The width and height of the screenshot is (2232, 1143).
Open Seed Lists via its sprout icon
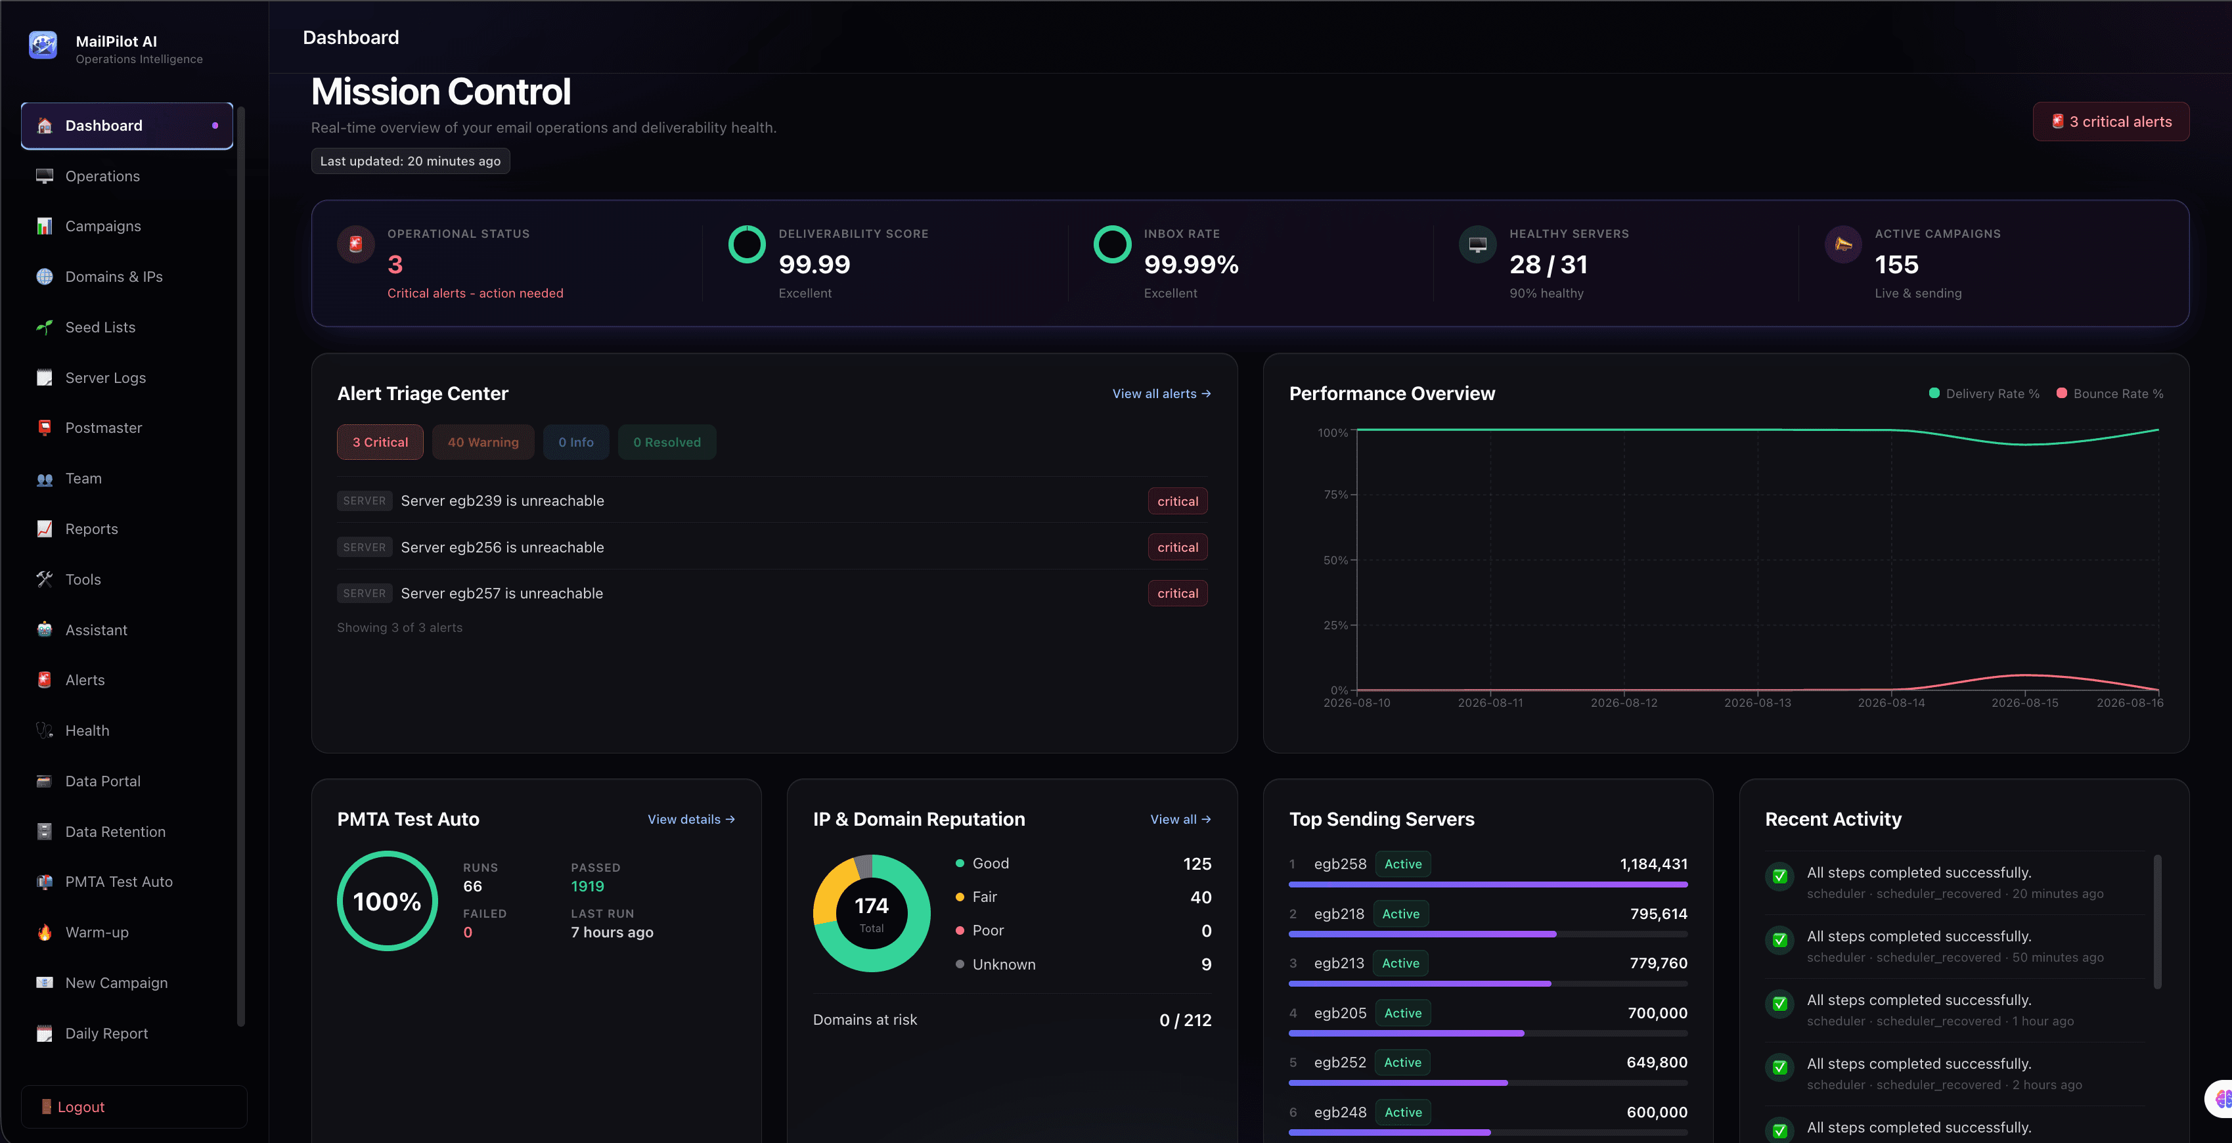(x=45, y=328)
